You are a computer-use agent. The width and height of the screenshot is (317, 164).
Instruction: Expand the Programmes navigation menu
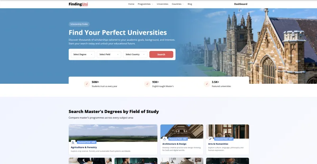click(145, 4)
